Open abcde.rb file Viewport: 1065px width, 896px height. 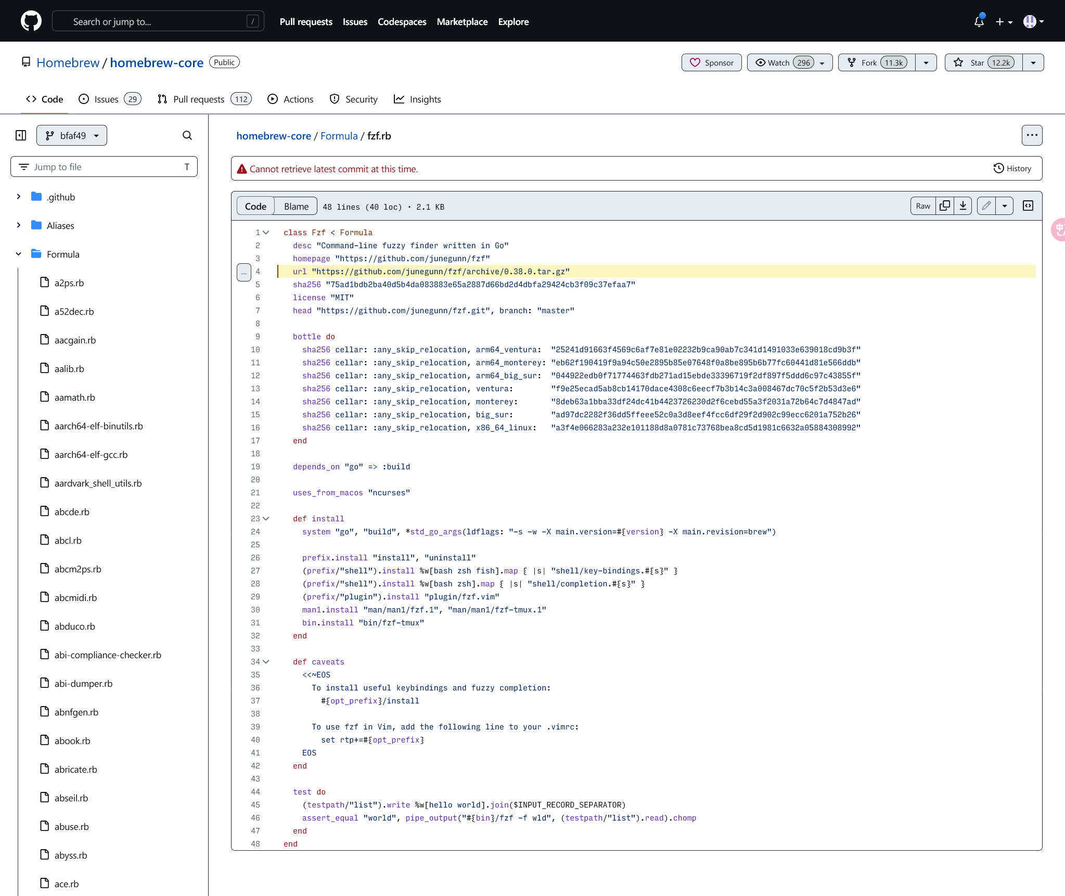[x=72, y=511]
